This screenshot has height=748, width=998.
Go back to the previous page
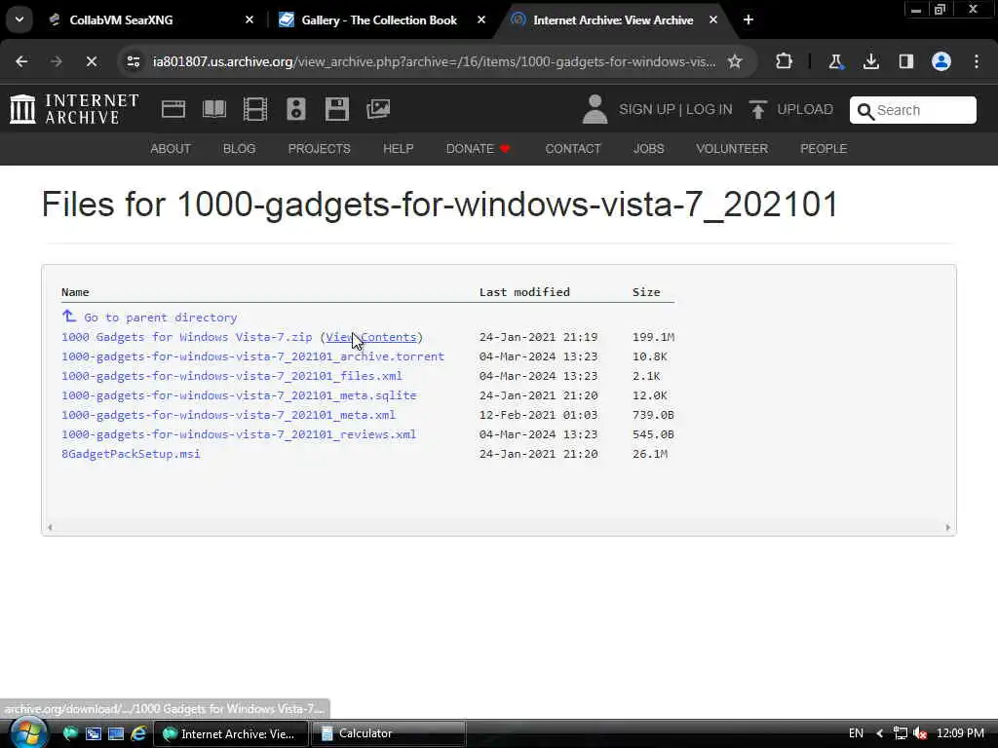click(x=21, y=61)
